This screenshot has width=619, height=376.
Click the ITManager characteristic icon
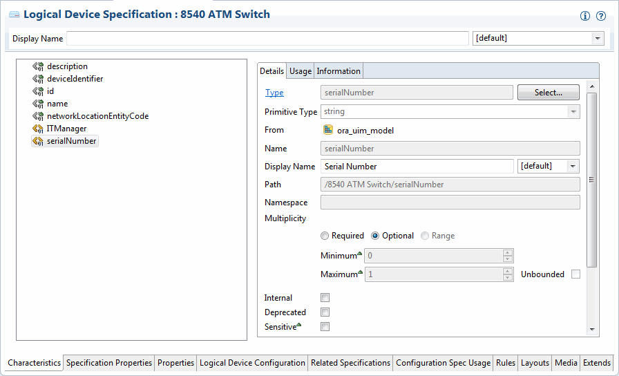click(38, 129)
